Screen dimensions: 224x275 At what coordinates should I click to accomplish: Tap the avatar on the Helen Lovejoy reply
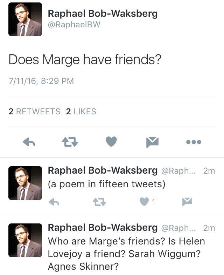25,240
